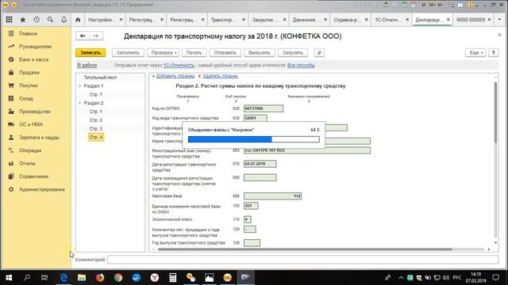Click the horizontal scrollbar of the form

click(x=305, y=249)
